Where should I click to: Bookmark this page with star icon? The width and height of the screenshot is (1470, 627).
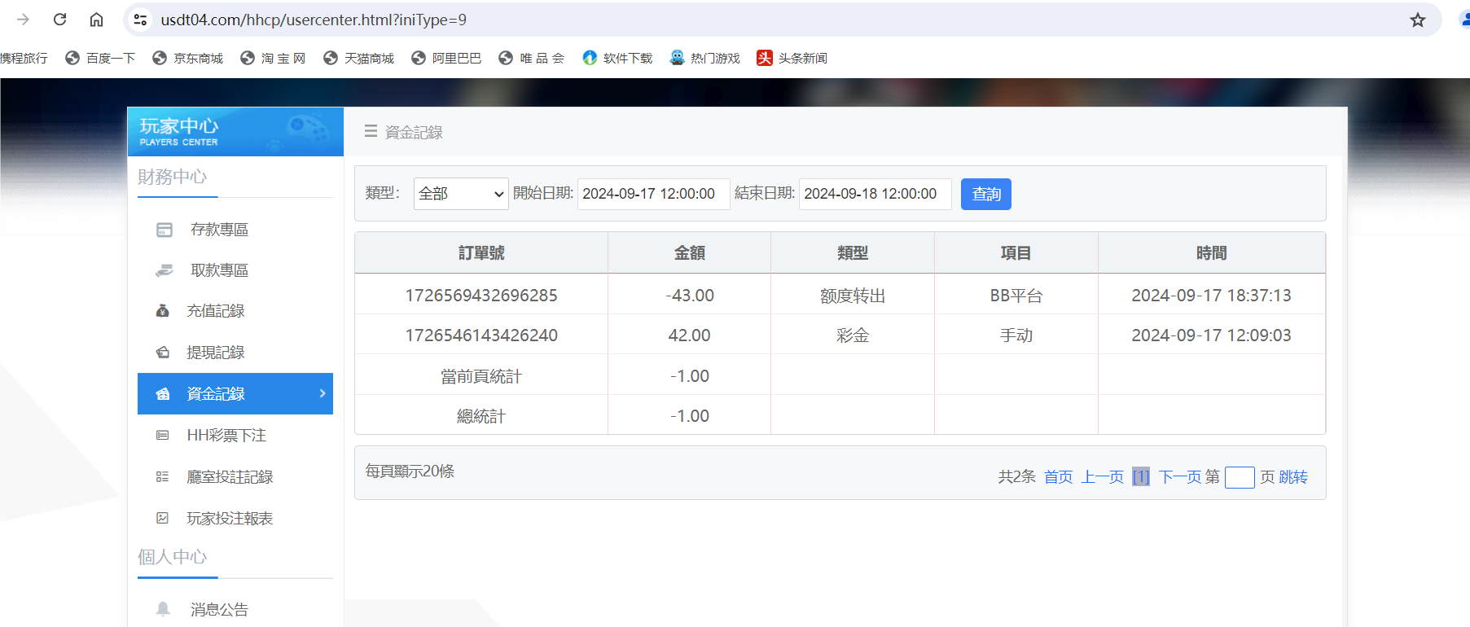[1418, 20]
